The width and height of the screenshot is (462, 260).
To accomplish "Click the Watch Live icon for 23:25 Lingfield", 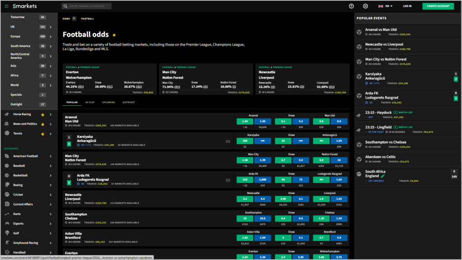I will point(396,127).
